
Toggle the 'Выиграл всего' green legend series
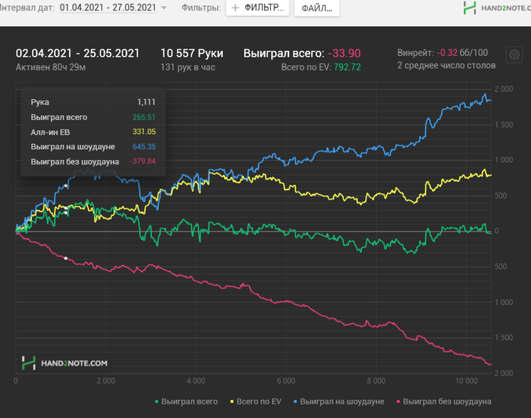pos(186,401)
